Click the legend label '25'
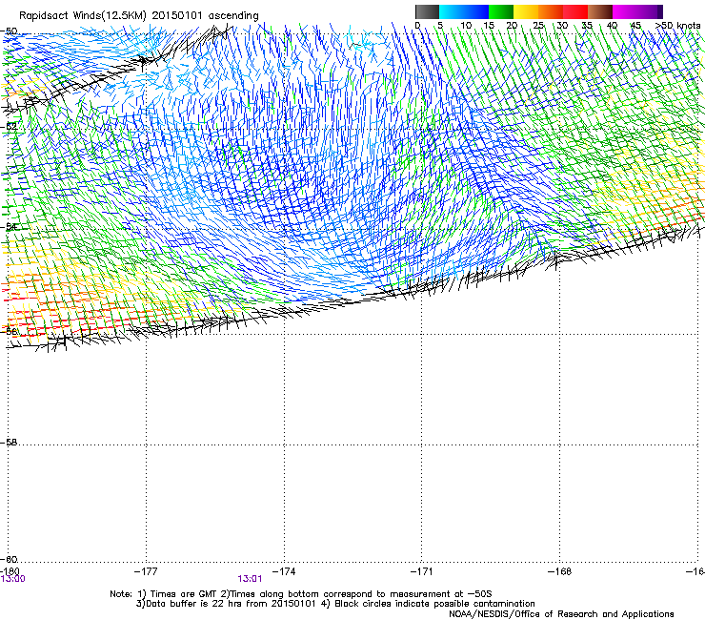This screenshot has height=620, width=705. point(538,26)
